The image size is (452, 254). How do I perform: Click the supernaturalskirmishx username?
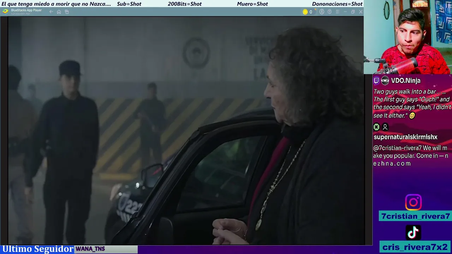(x=405, y=137)
